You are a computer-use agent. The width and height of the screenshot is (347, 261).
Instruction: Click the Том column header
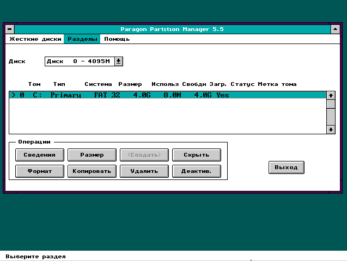click(x=34, y=84)
